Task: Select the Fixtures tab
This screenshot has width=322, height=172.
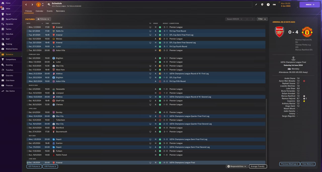Action: coord(29,11)
